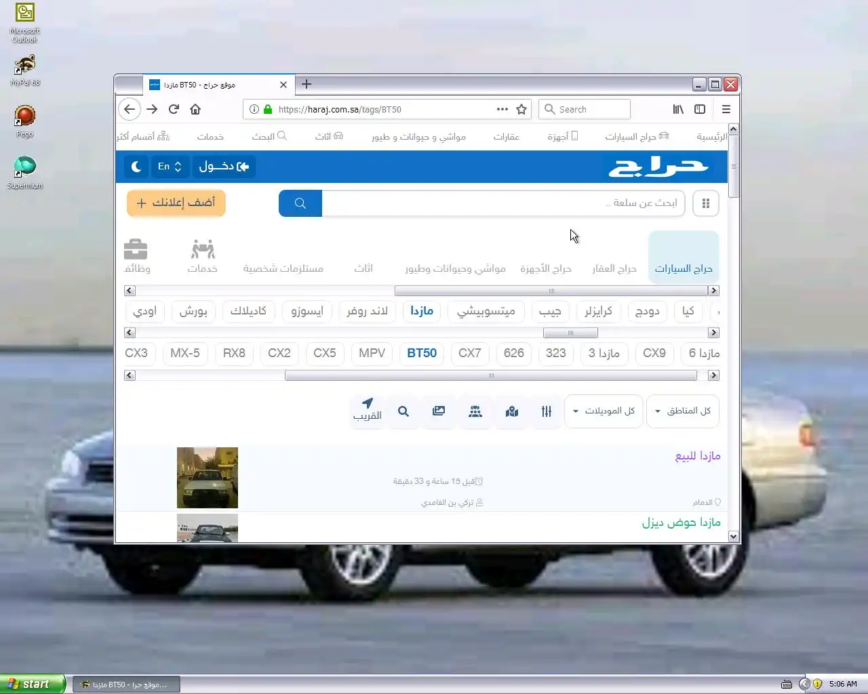The height and width of the screenshot is (694, 868).
Task: Go forward with browser forward arrow
Action: click(x=152, y=109)
